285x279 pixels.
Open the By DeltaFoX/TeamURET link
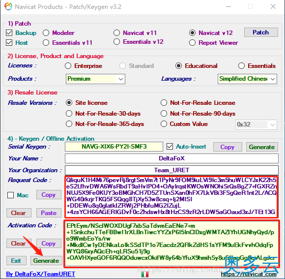click(41, 274)
